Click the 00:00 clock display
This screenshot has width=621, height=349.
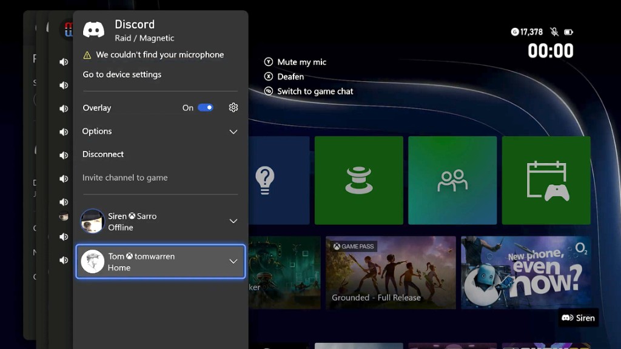(x=551, y=51)
